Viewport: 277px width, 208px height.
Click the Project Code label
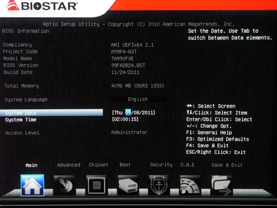[x=20, y=52]
